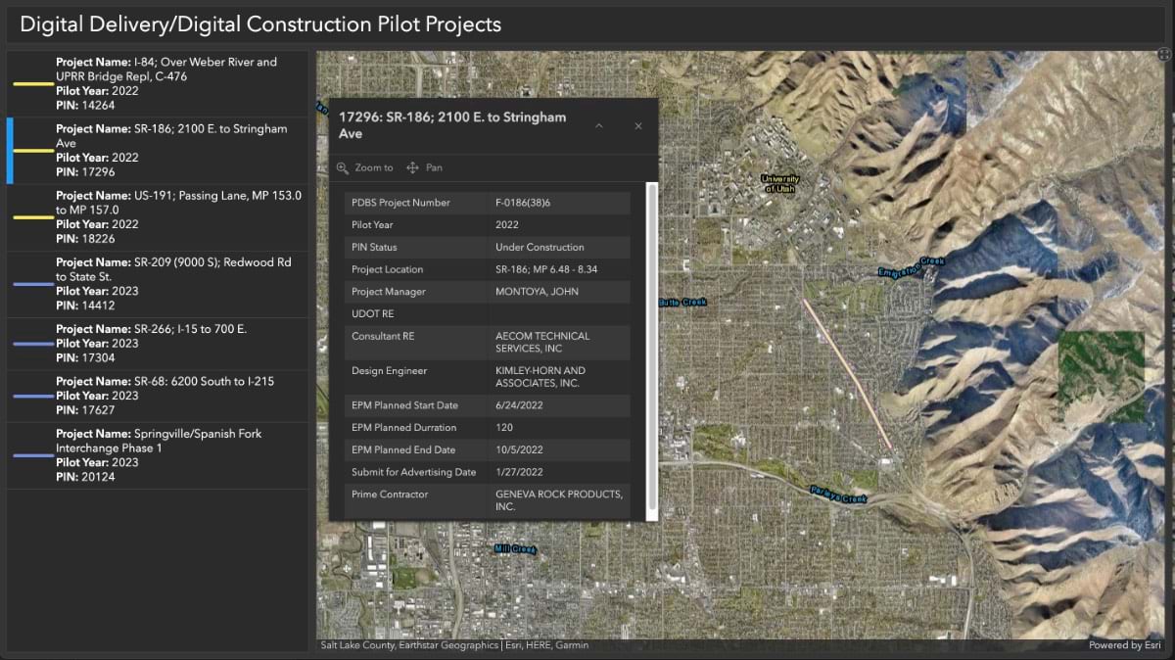Select the I-84 Over Weber River project
The image size is (1175, 660).
pos(158,84)
